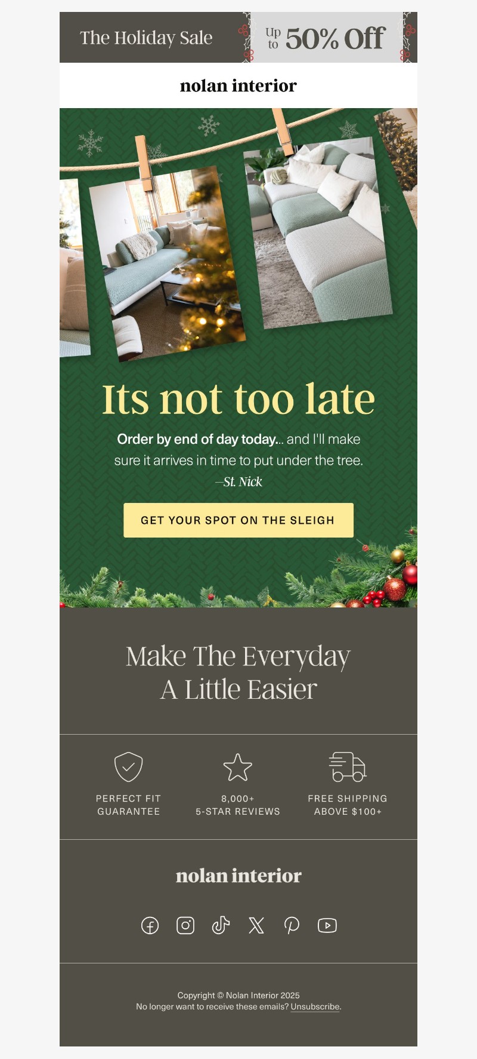The height and width of the screenshot is (1059, 477).
Task: Click the free shipping truck icon
Action: [x=348, y=766]
